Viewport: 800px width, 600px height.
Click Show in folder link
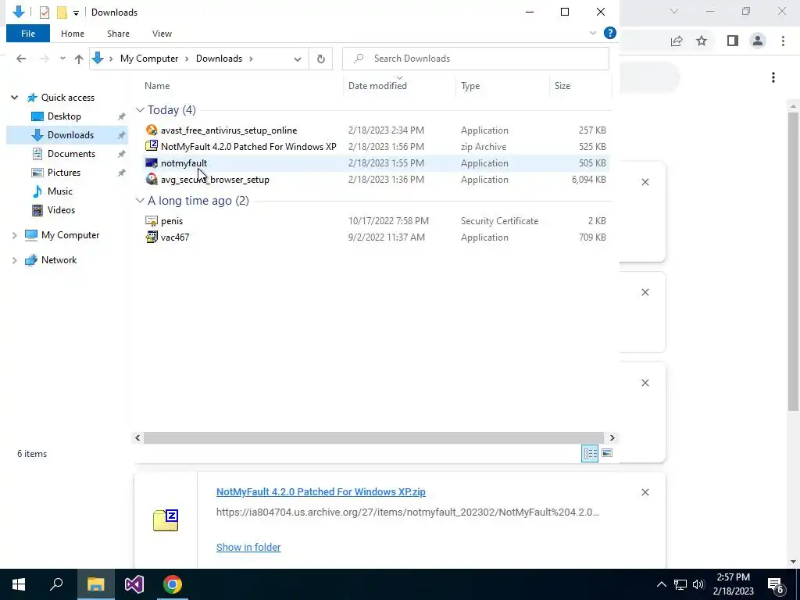248,547
